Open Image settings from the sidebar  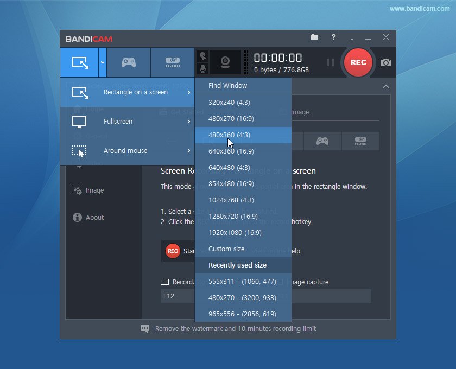tap(93, 190)
